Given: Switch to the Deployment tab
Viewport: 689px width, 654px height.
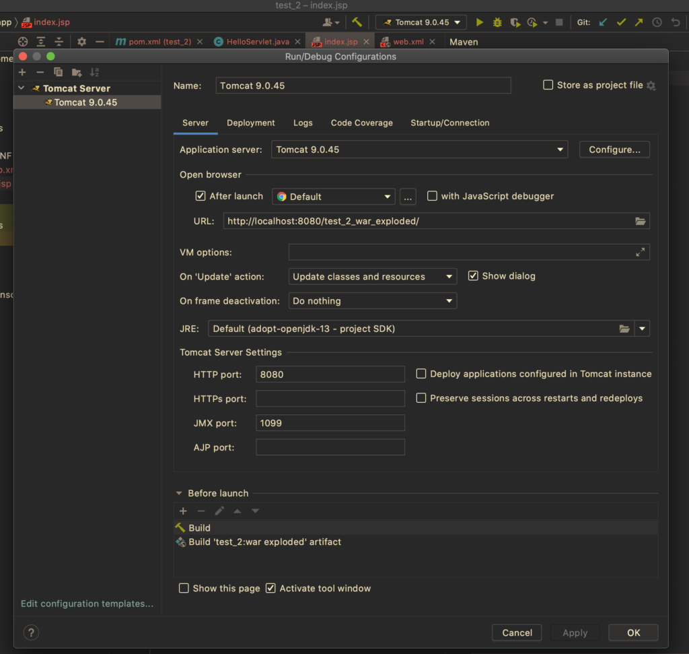Looking at the screenshot, I should tap(250, 123).
